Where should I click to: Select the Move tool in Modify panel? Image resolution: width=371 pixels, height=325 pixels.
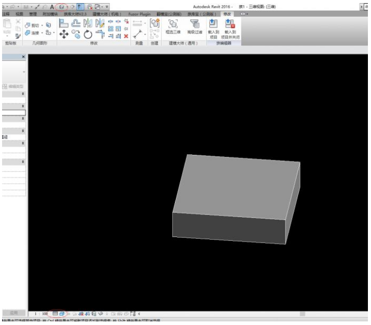tap(63, 34)
